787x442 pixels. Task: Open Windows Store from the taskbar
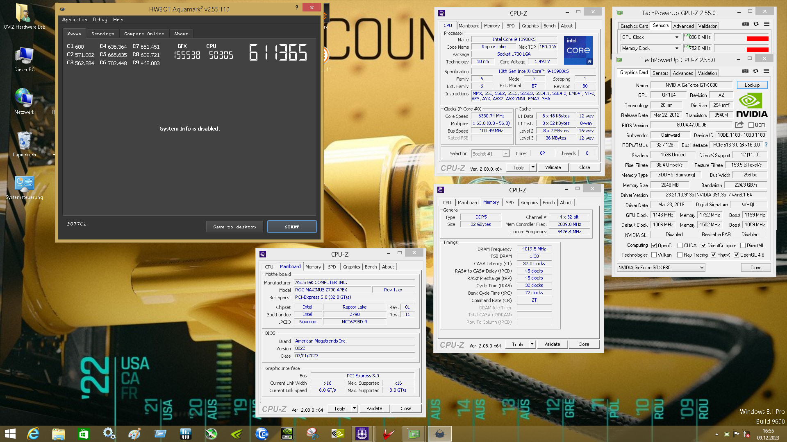click(x=84, y=434)
